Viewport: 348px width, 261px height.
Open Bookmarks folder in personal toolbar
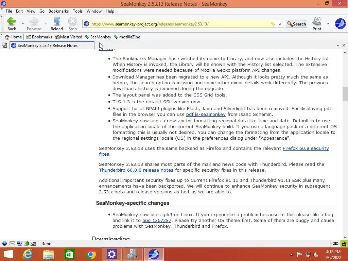tap(39, 37)
